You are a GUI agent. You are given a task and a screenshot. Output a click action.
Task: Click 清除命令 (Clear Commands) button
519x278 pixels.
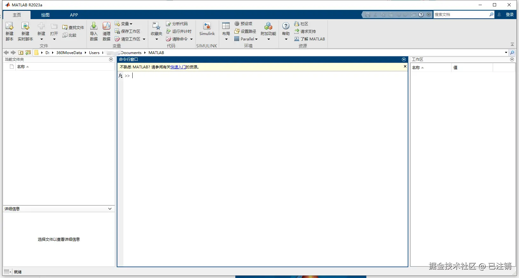[177, 39]
